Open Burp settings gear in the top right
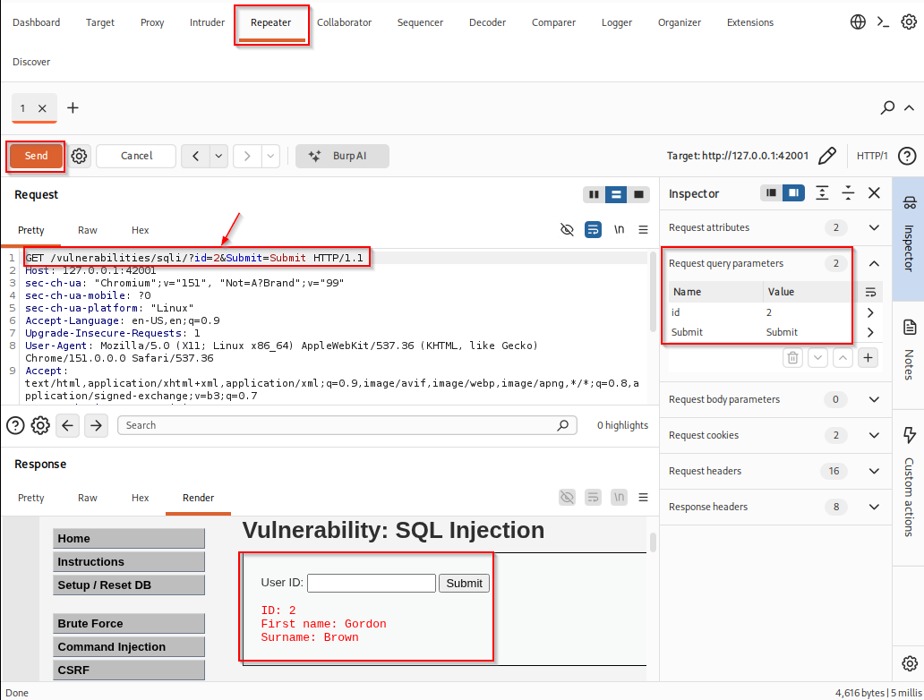Image resolution: width=924 pixels, height=700 pixels. click(909, 22)
